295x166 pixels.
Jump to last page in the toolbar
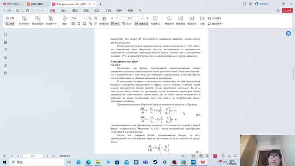(x=147, y=18)
